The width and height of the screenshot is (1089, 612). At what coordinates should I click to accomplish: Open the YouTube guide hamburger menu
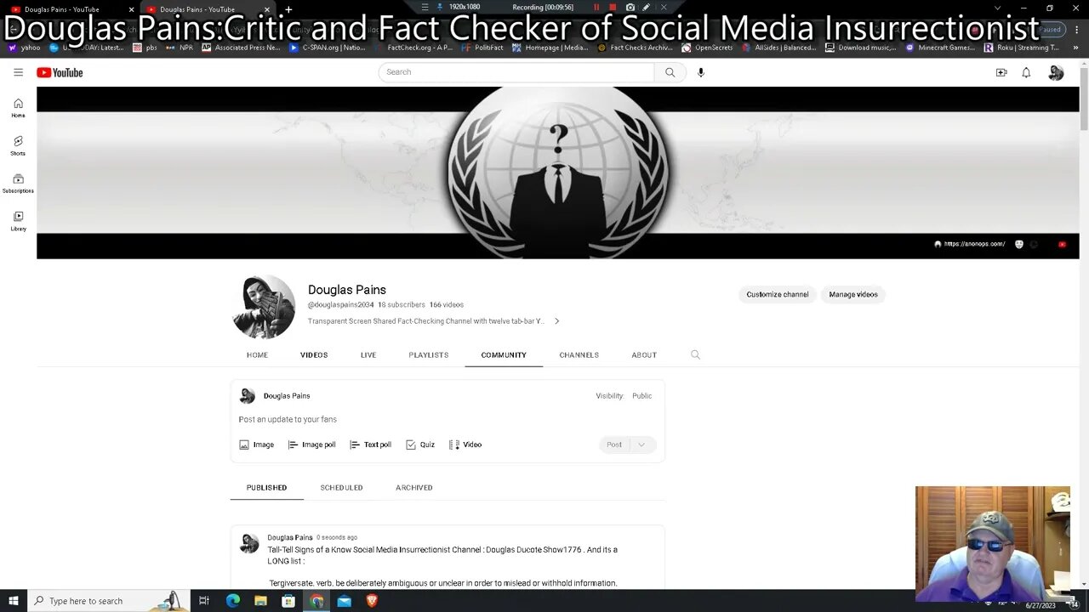[18, 72]
